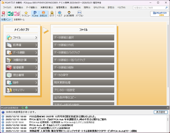Image resolution: width=170 pixels, height=133 pixels.
Task: Click the 表示設定 button
Action: tap(161, 112)
